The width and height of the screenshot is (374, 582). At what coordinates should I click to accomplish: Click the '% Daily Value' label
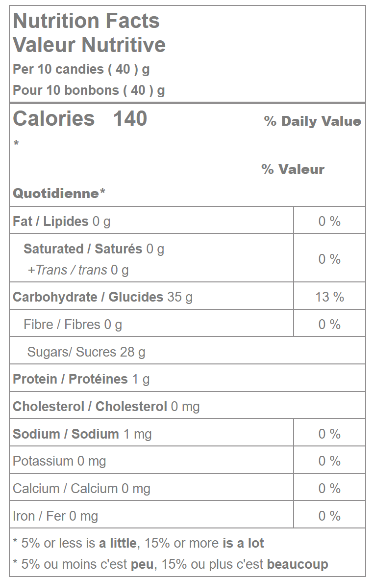point(312,121)
